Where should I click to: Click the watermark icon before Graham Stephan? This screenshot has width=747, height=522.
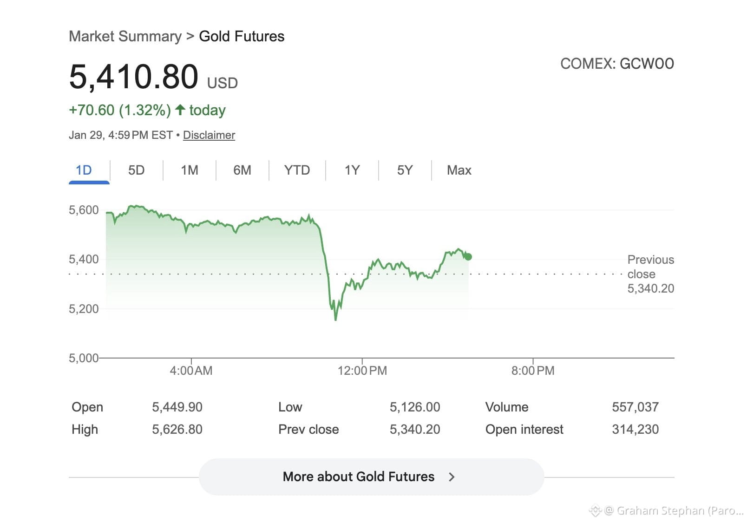coord(595,511)
